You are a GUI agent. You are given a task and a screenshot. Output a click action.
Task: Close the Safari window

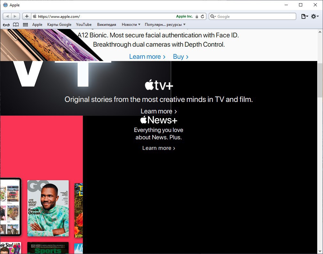coord(315,5)
